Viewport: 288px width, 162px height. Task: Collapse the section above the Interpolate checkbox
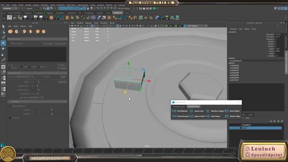[x=37, y=102]
